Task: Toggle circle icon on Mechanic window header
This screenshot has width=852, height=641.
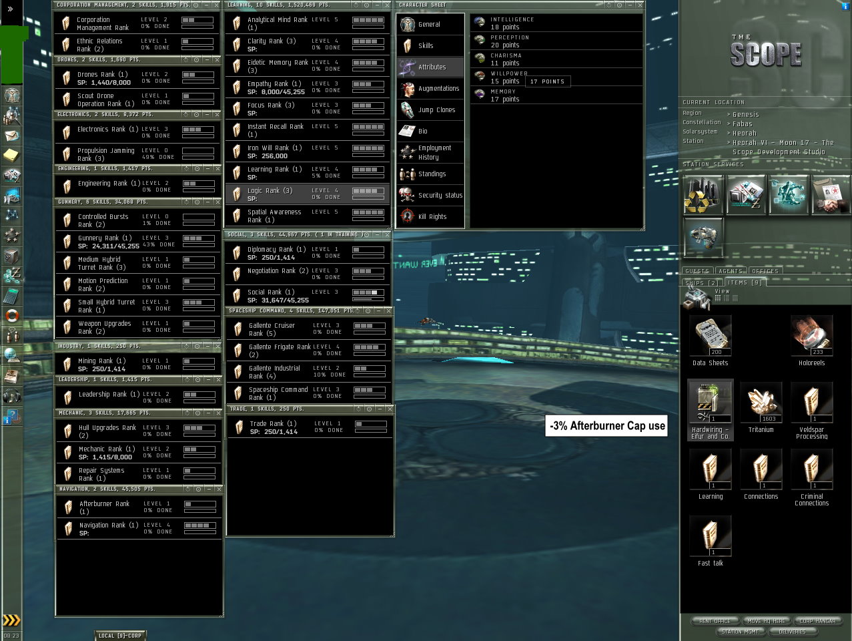Action: [196, 413]
